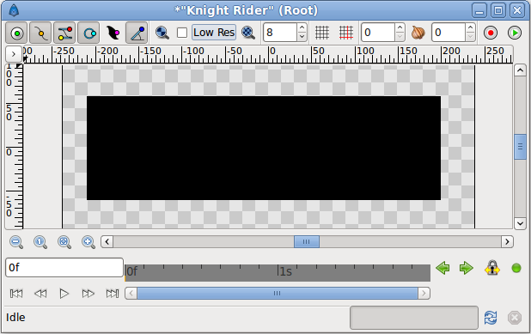
Task: Toggle angle handles display
Action: (137, 33)
